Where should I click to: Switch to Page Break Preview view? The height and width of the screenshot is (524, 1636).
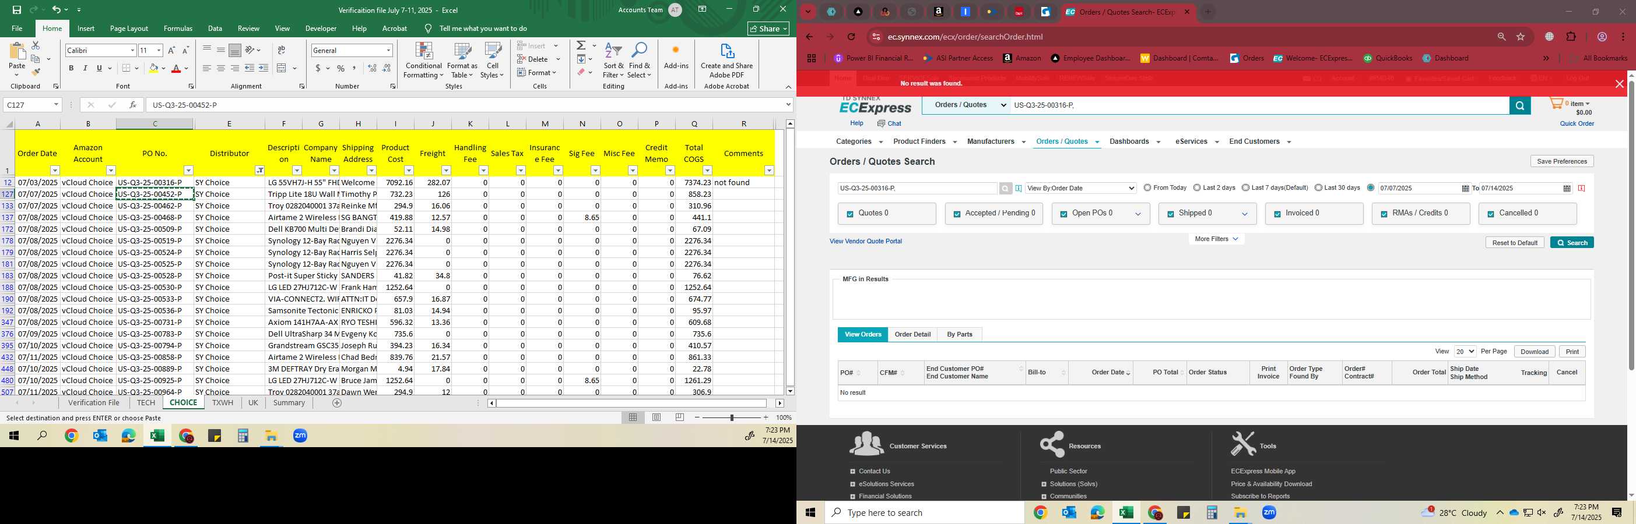(x=680, y=417)
